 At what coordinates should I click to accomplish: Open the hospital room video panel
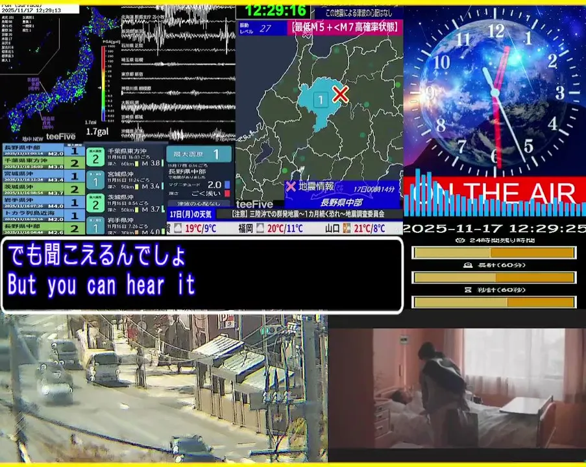[457, 389]
